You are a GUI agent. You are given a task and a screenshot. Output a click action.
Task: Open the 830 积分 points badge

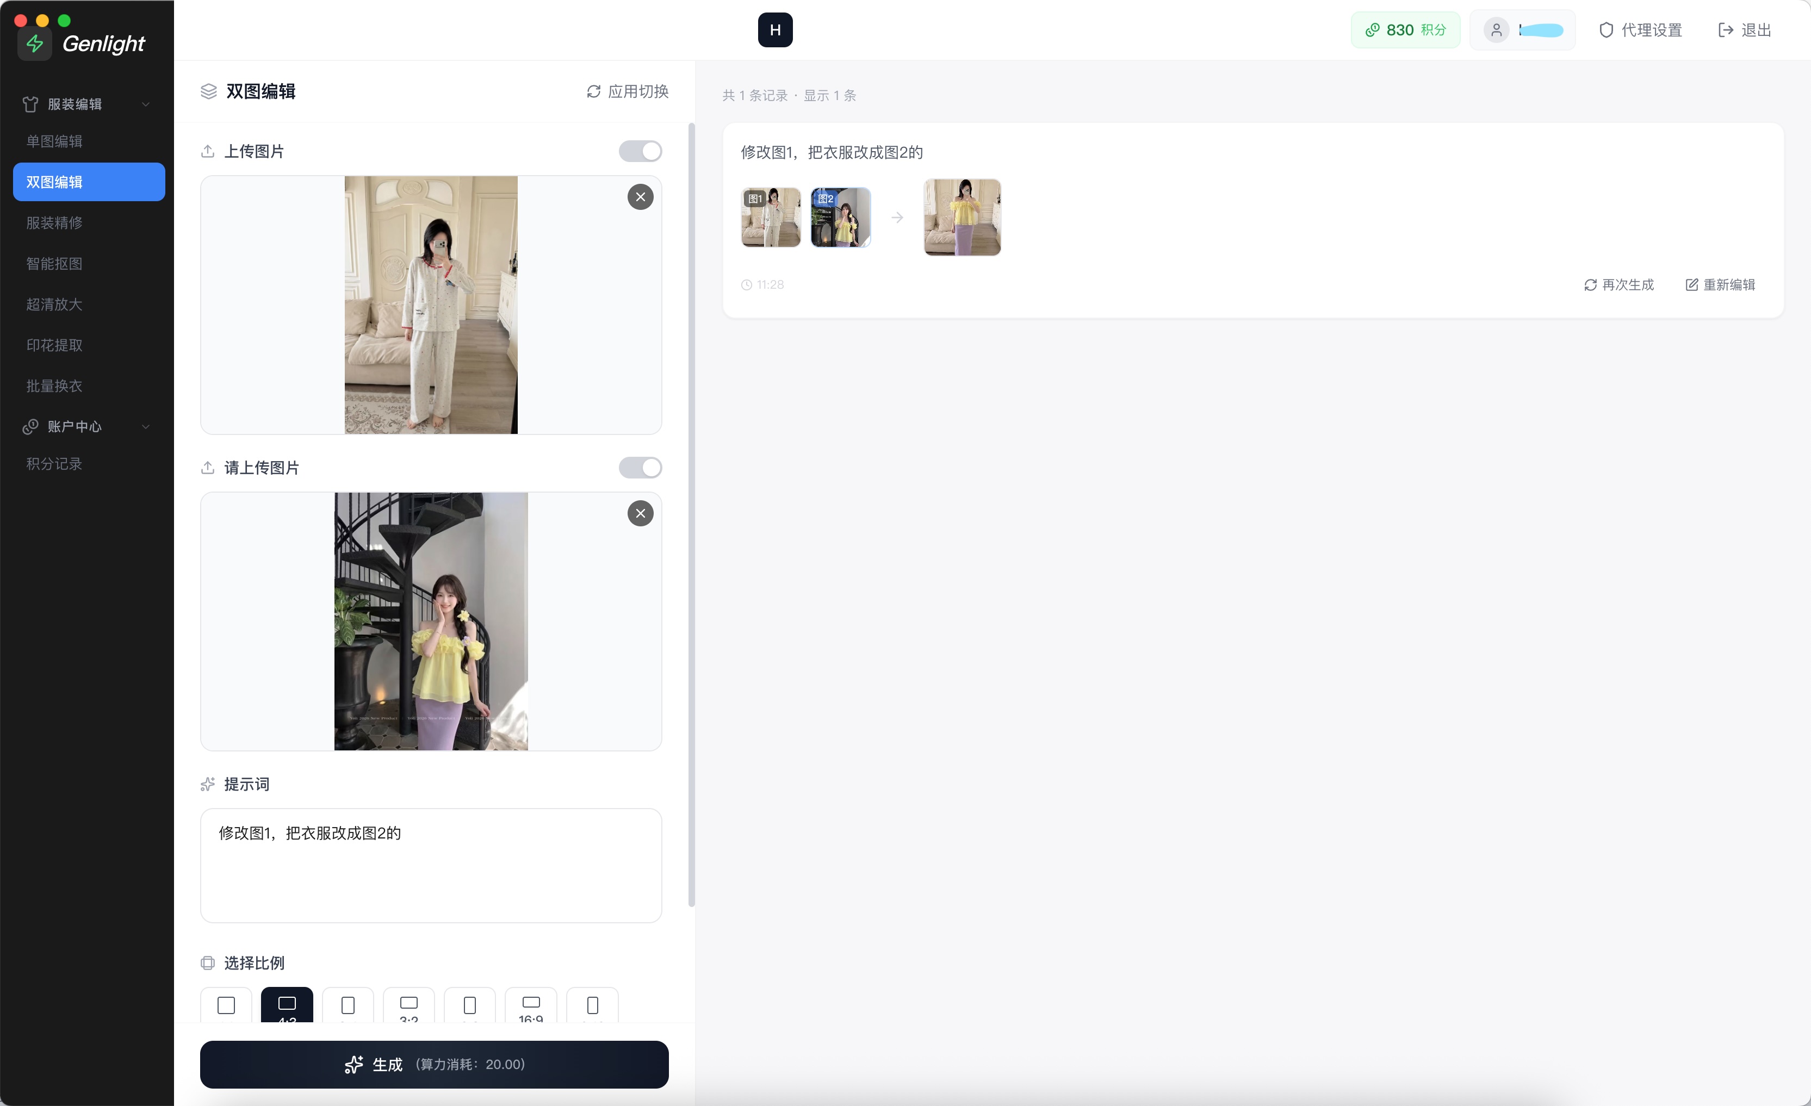(1405, 30)
